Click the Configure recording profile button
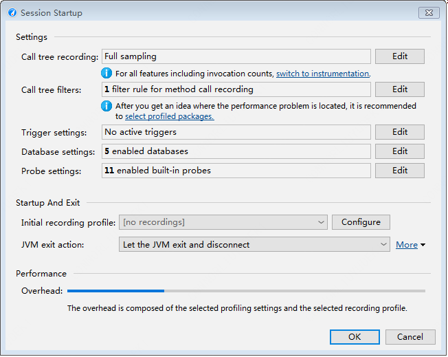This screenshot has width=448, height=357. coord(361,222)
